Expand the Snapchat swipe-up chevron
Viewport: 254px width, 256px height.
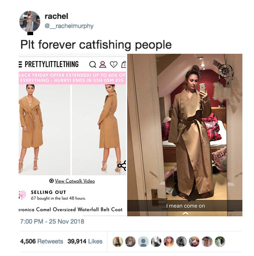[x=185, y=213]
